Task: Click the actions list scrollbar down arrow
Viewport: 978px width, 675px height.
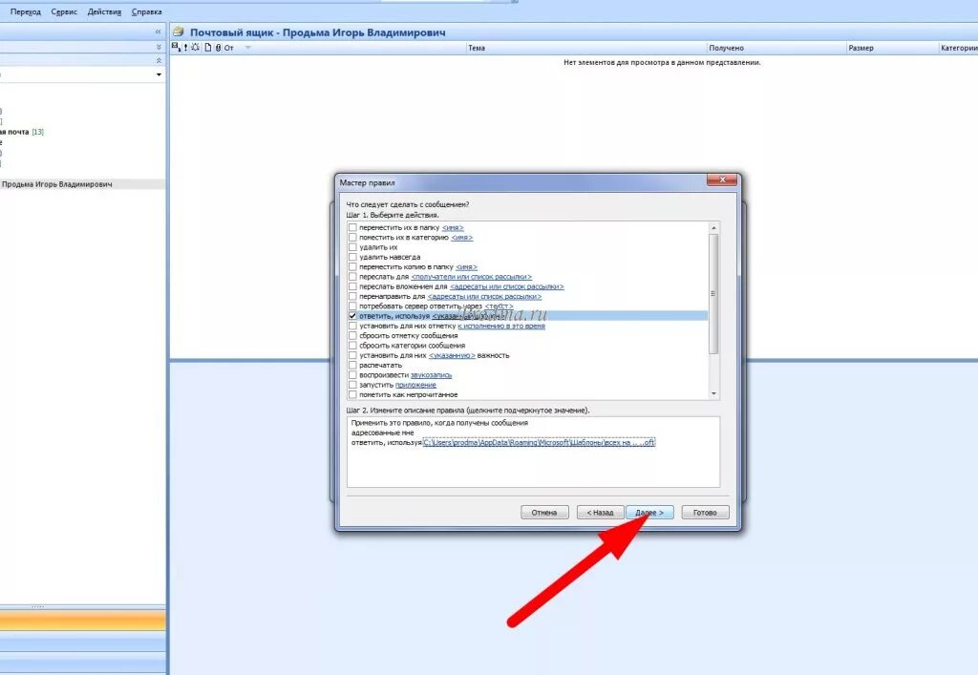Action: (713, 394)
